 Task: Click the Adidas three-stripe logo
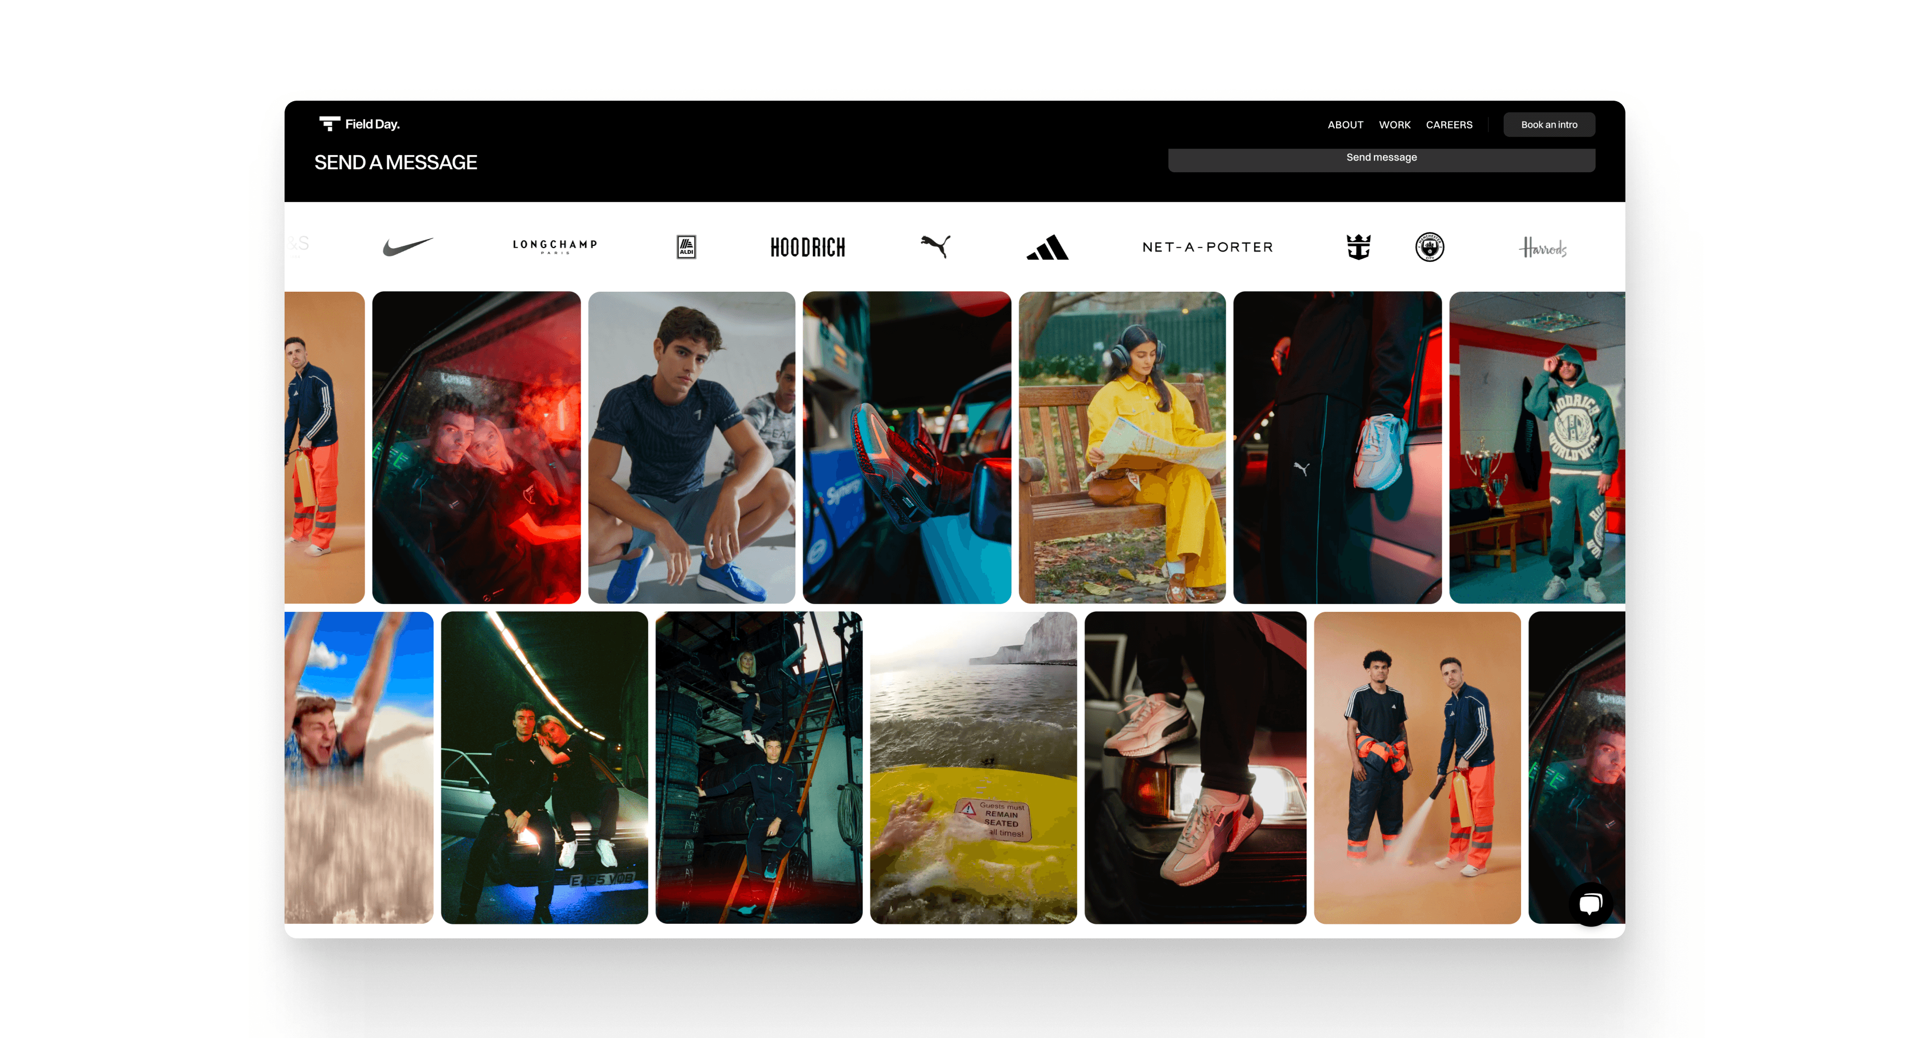(1047, 248)
